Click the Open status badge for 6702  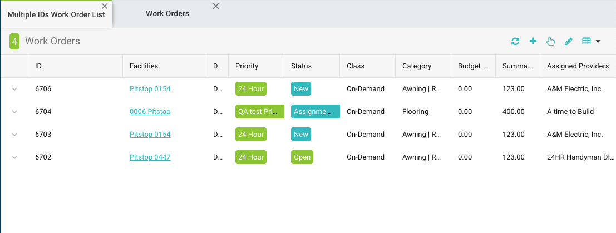click(x=302, y=157)
